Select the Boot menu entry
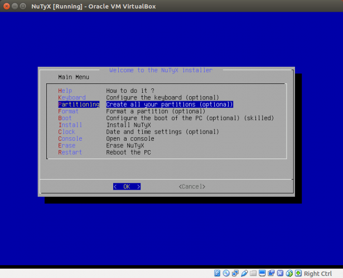Viewport: 343px width, 278px height. tap(65, 118)
